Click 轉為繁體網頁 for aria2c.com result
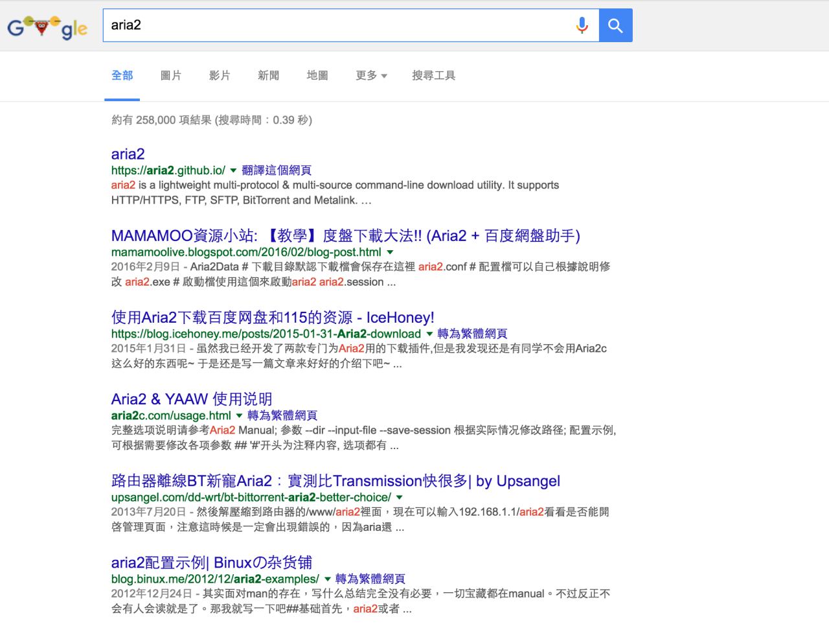Viewport: 829px width, 626px height. (282, 415)
